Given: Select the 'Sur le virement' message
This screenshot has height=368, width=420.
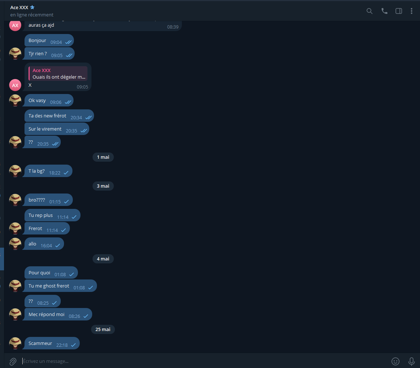Looking at the screenshot, I should (x=57, y=129).
